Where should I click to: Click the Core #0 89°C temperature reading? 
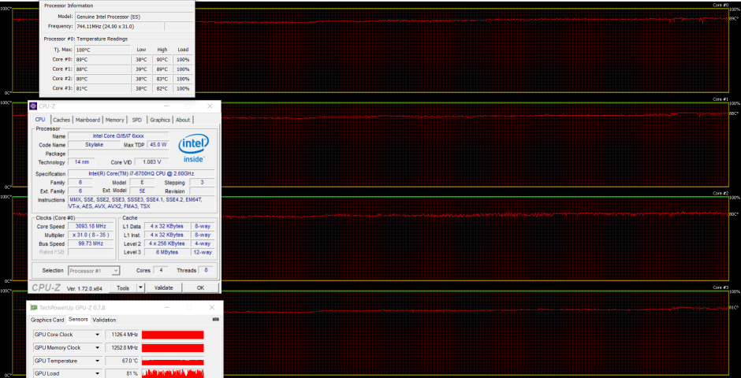pos(102,60)
